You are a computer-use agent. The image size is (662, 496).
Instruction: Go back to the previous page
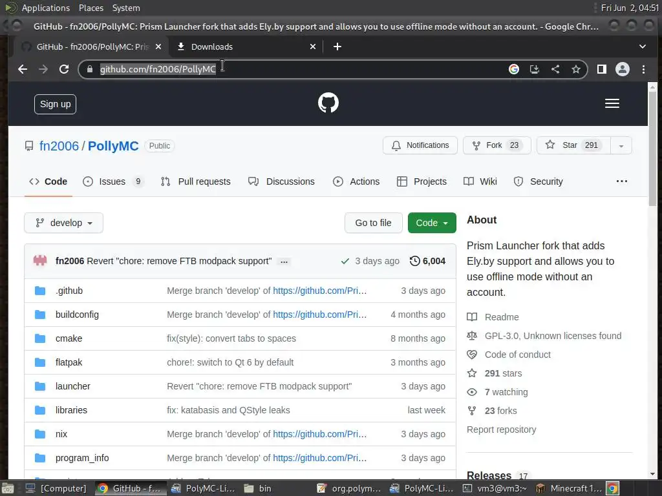coord(23,69)
